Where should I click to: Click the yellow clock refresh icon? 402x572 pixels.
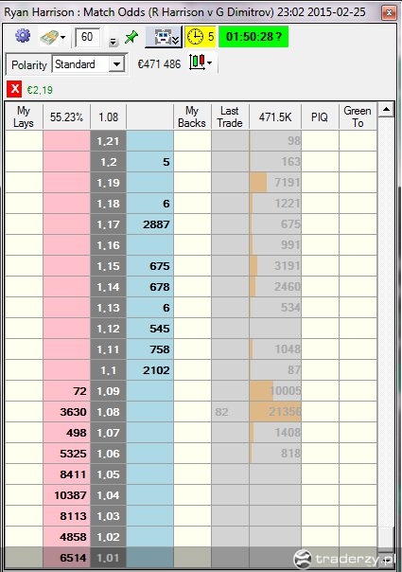[x=196, y=37]
